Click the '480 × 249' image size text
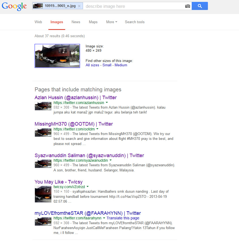This screenshot has height=242, width=239. pyautogui.click(x=94, y=51)
